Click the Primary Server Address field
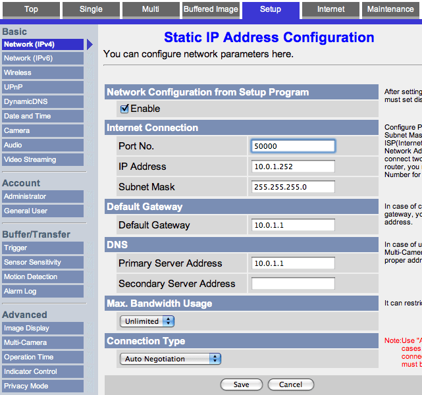 coord(293,263)
